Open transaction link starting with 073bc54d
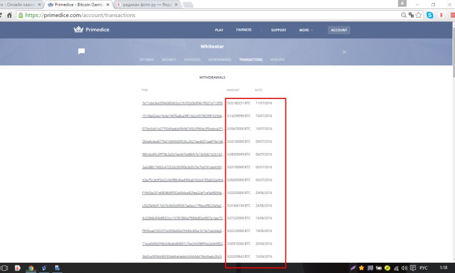Screen dimensions: 455x273 [x=183, y=129]
